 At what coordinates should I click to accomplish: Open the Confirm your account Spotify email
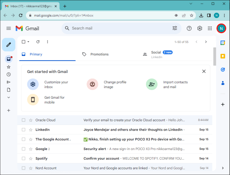115,159
